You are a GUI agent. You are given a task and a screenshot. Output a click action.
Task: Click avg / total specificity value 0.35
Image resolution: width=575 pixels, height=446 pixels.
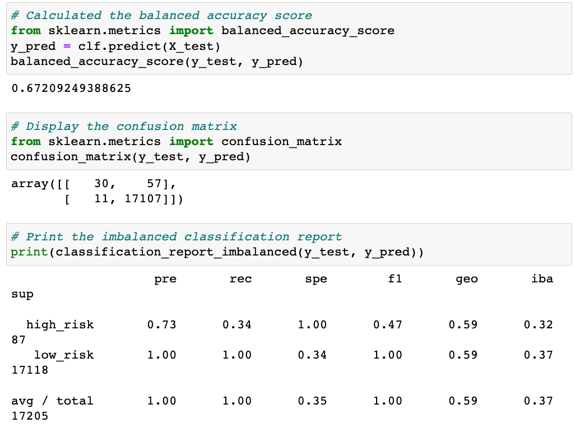click(312, 401)
